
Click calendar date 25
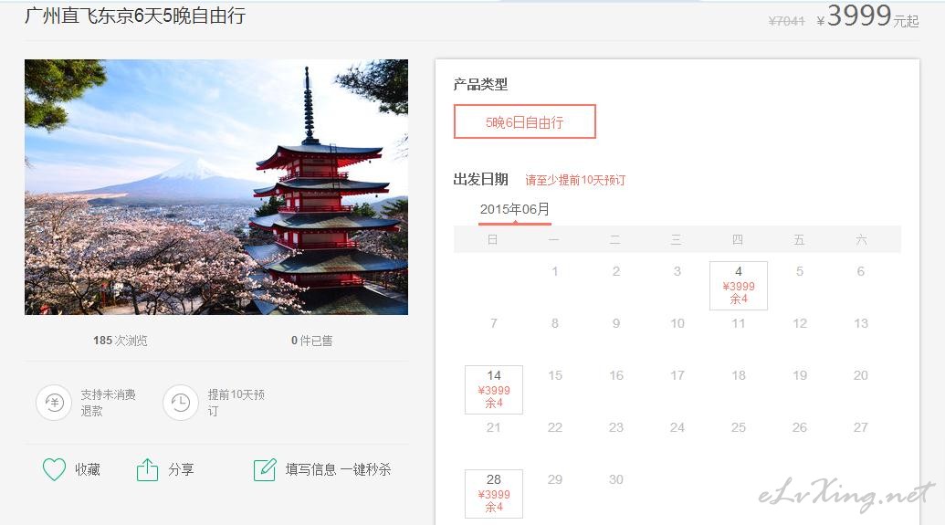coord(739,427)
